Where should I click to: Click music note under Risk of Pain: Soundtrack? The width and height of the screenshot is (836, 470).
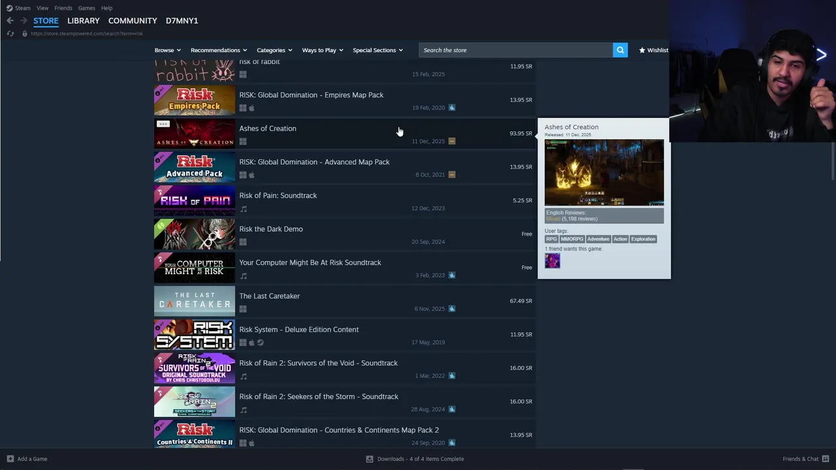(x=244, y=209)
